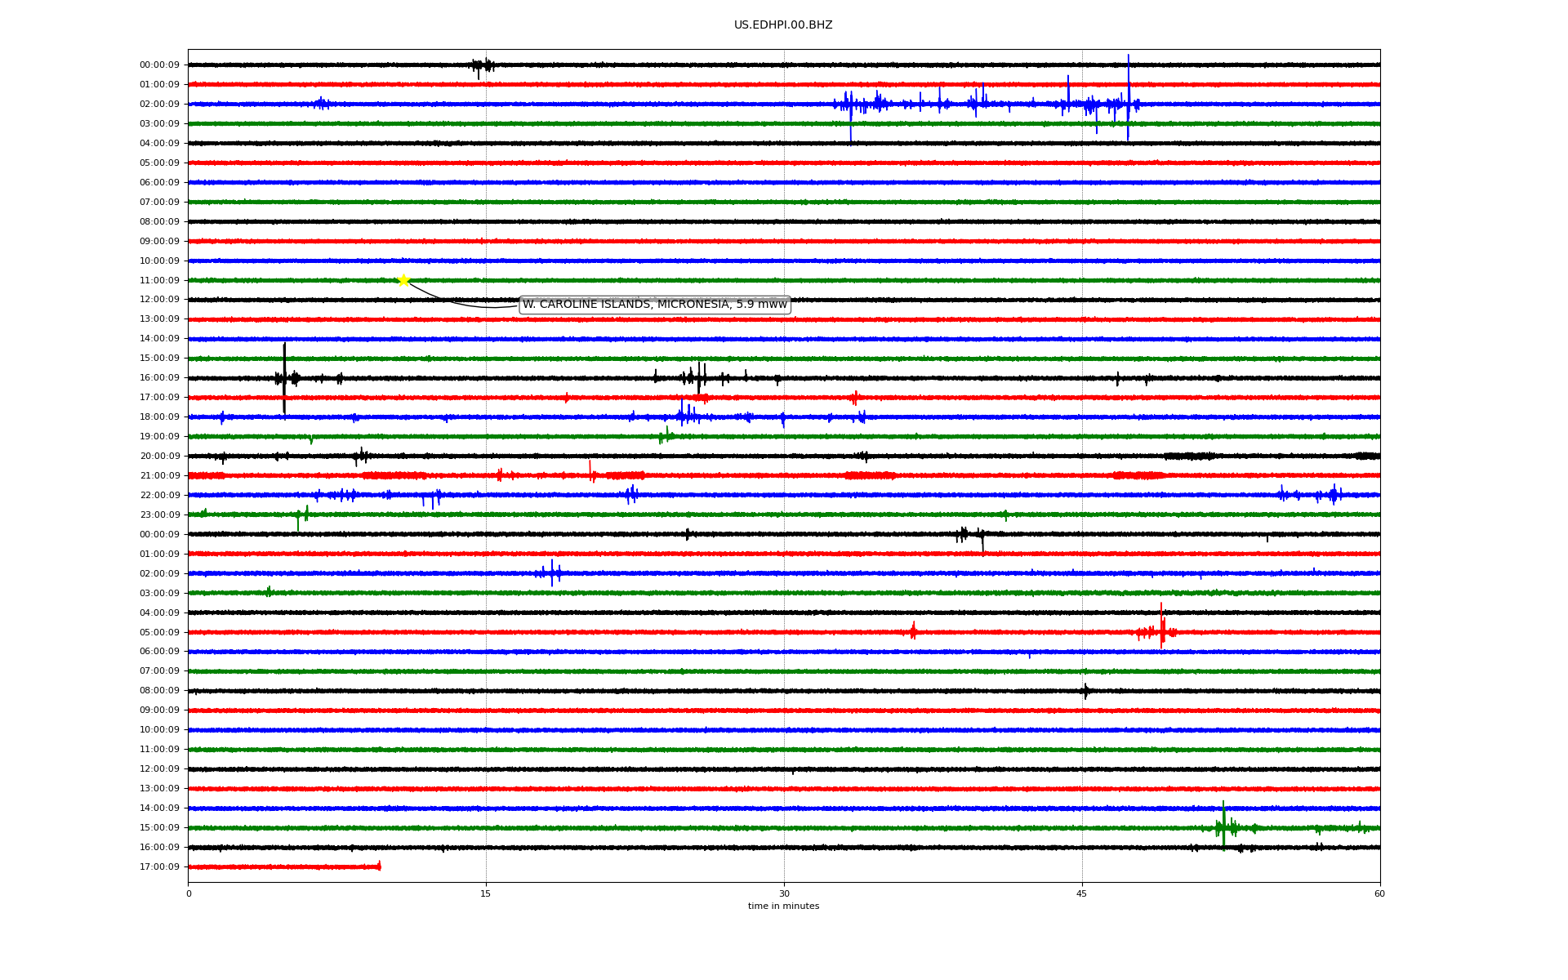The image size is (1568, 980).
Task: Click the 'time in minutes' axis label
Action: point(782,906)
